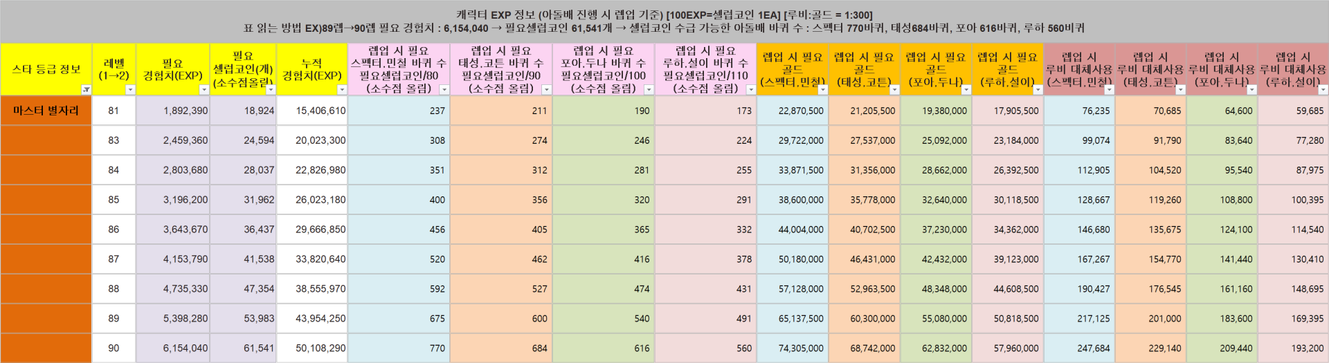Image resolution: width=1329 pixels, height=363 pixels.
Task: Open the active filter on 스타 등급 정보 column
Action: [x=86, y=90]
